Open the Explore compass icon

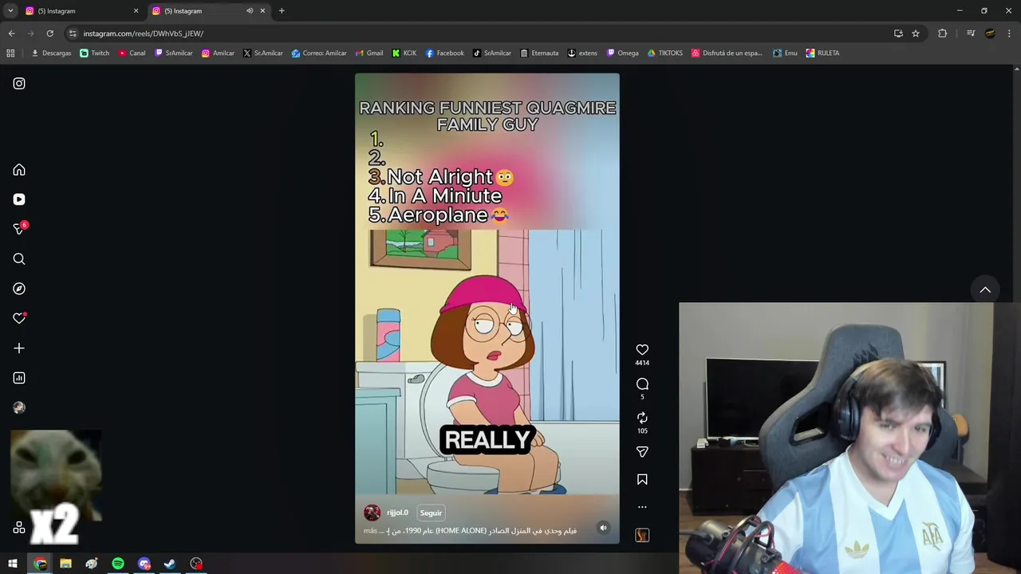coord(19,289)
